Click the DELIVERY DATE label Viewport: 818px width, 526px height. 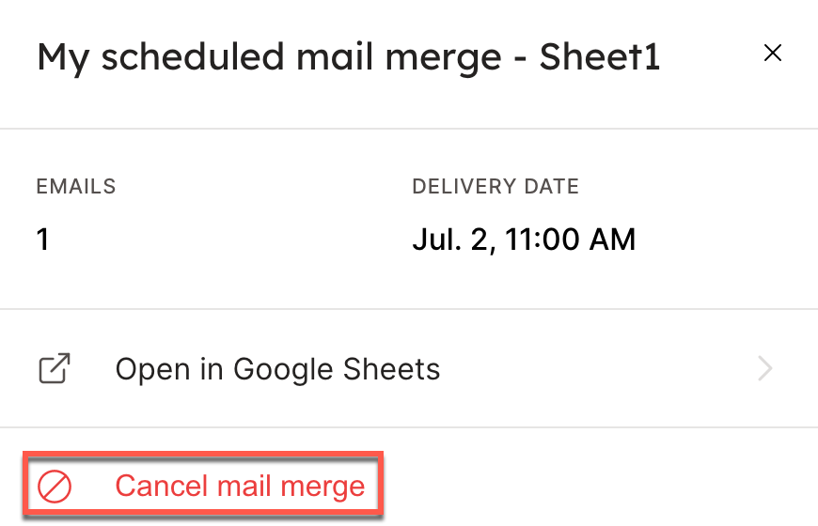pyautogui.click(x=496, y=187)
